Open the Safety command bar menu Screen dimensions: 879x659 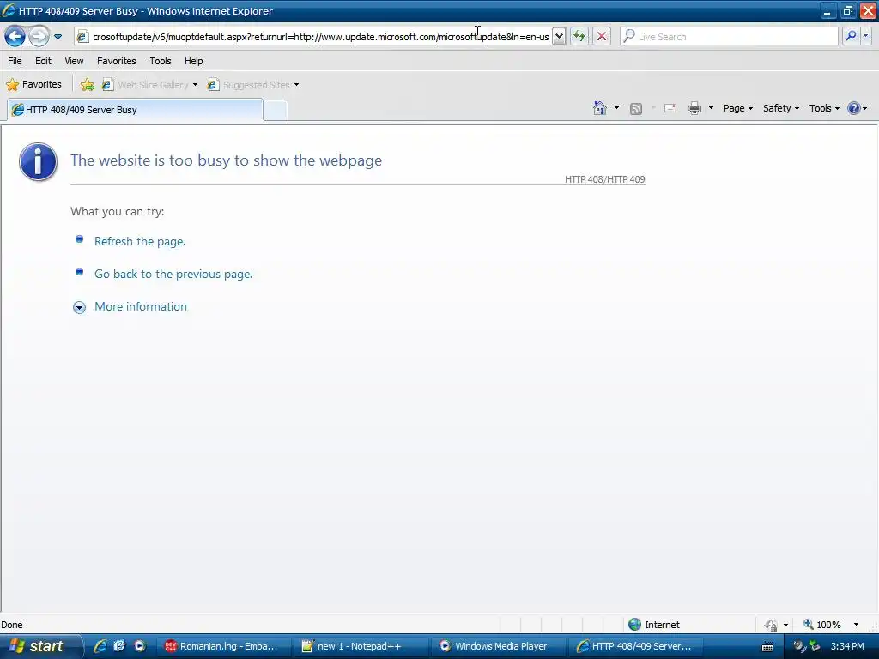pyautogui.click(x=781, y=108)
